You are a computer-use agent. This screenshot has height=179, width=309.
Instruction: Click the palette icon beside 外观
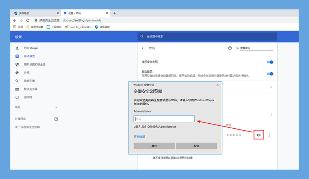pyautogui.click(x=17, y=73)
